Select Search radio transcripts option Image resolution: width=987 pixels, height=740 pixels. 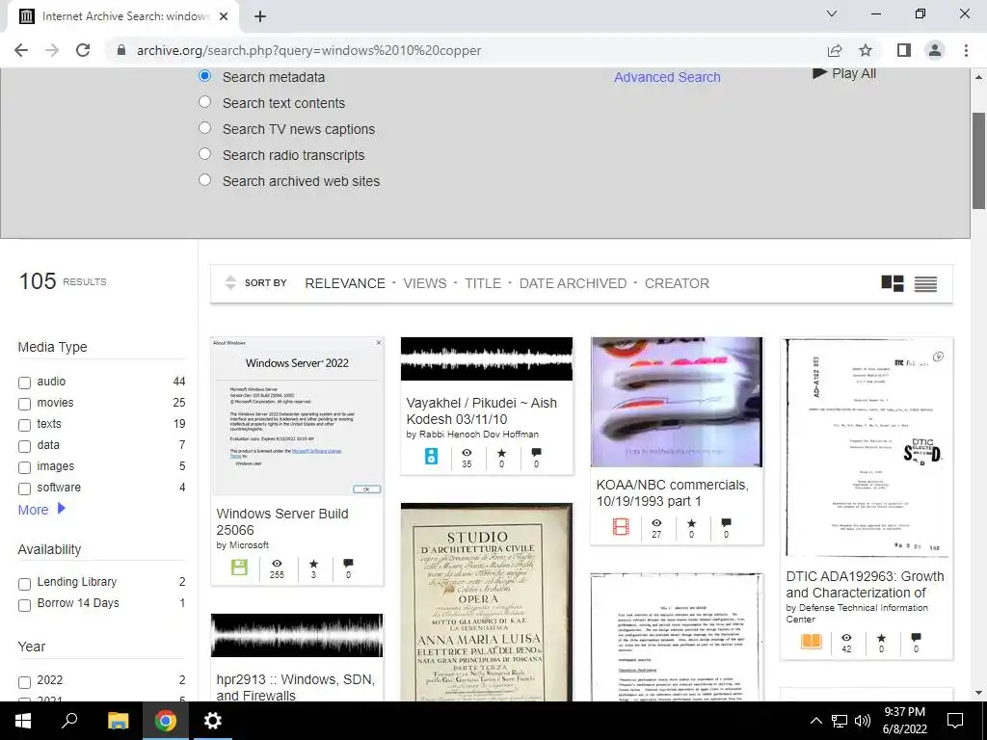pos(204,153)
